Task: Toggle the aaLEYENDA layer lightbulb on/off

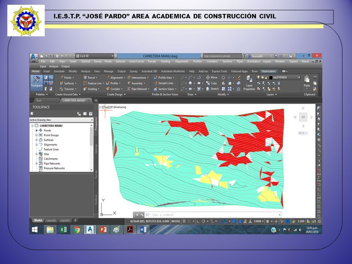Action: pos(258,77)
